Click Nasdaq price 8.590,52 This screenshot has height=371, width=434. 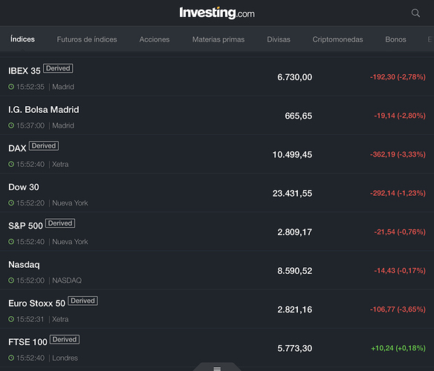[x=294, y=271]
